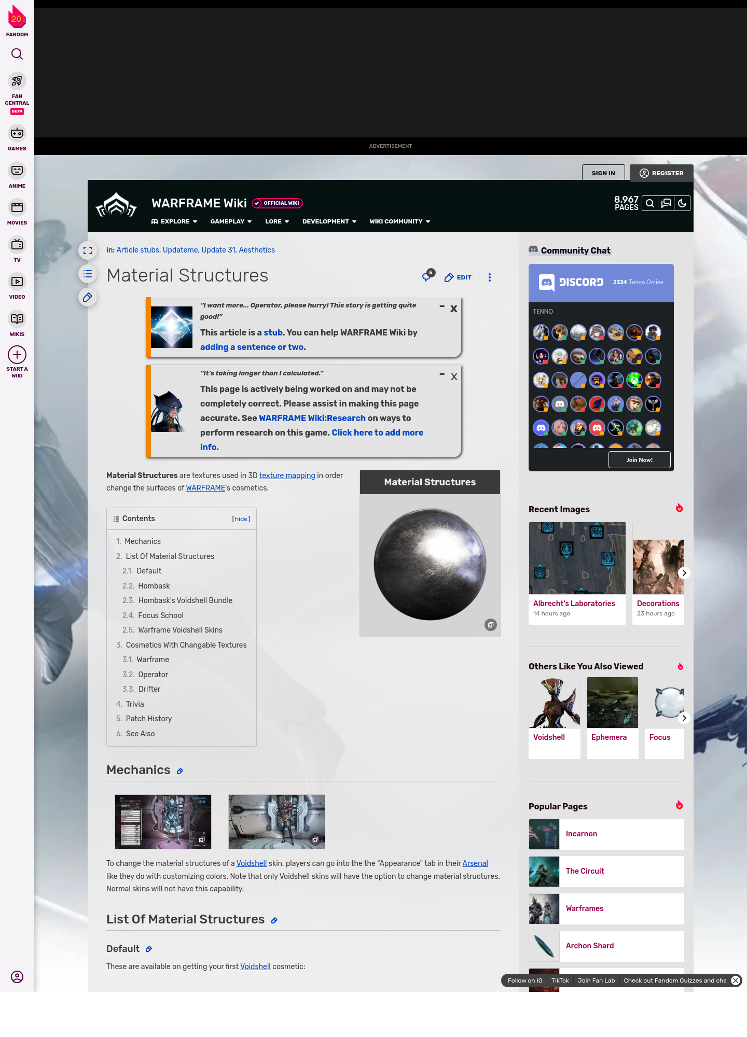The image size is (747, 1037).
Task: Expand the Gameplay menu
Action: (x=231, y=221)
